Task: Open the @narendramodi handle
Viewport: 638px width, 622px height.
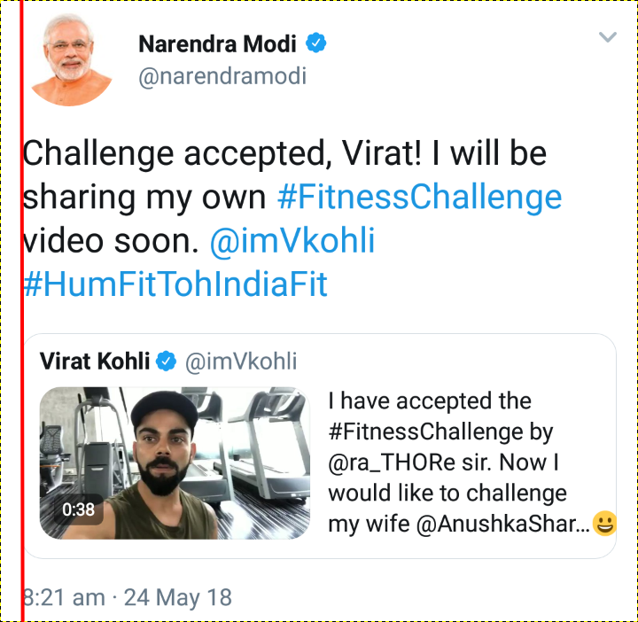Action: 222,76
